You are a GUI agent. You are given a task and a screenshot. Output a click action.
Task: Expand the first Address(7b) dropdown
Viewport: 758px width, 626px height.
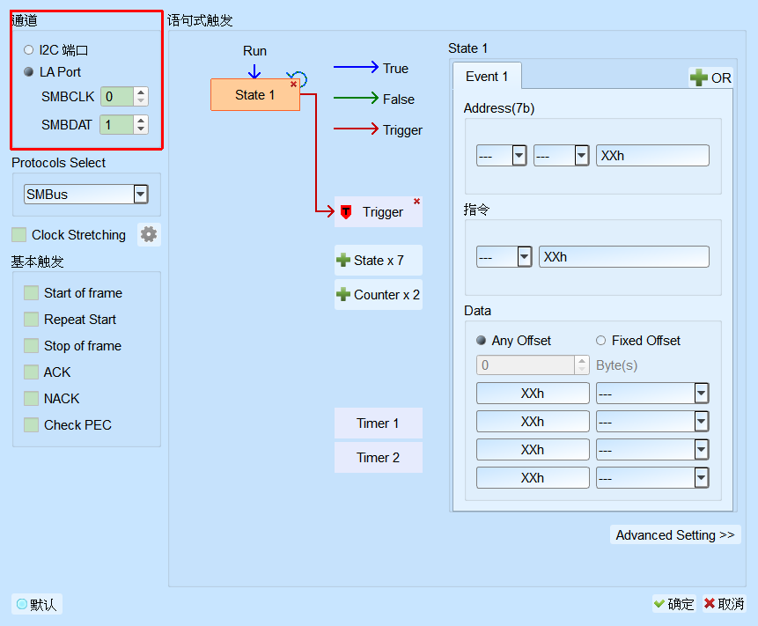(501, 156)
